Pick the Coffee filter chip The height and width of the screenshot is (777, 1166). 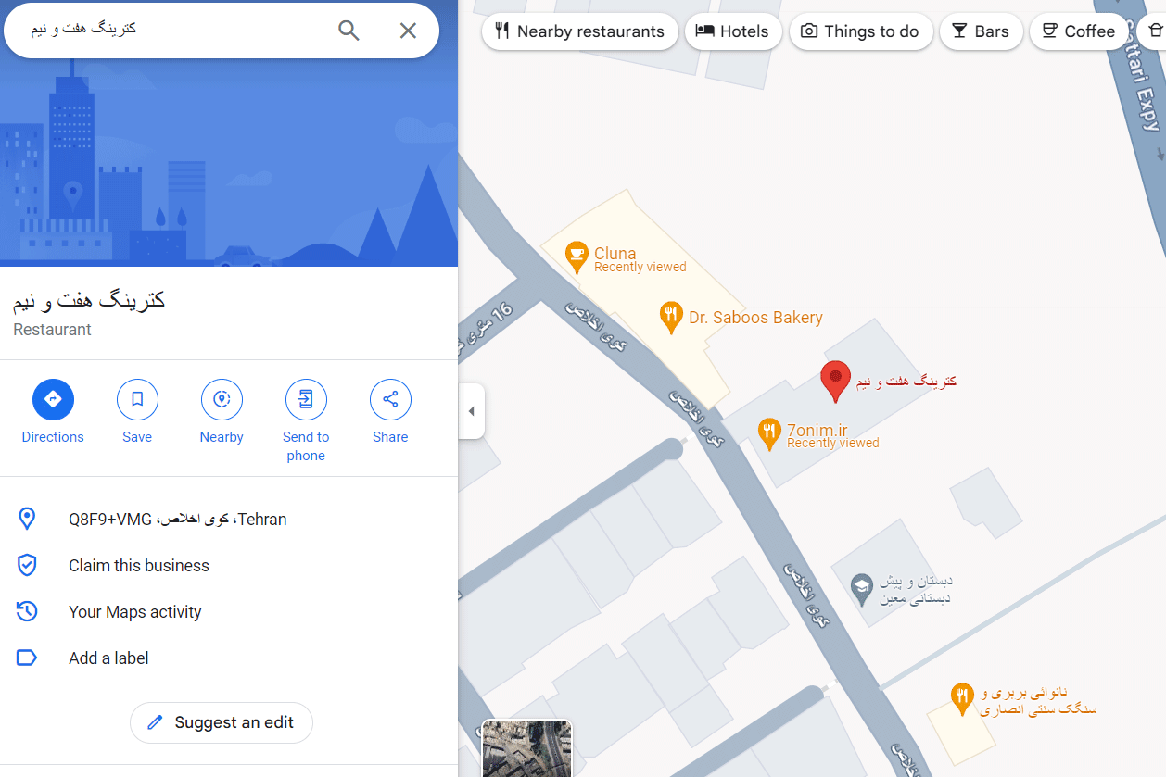pyautogui.click(x=1078, y=31)
